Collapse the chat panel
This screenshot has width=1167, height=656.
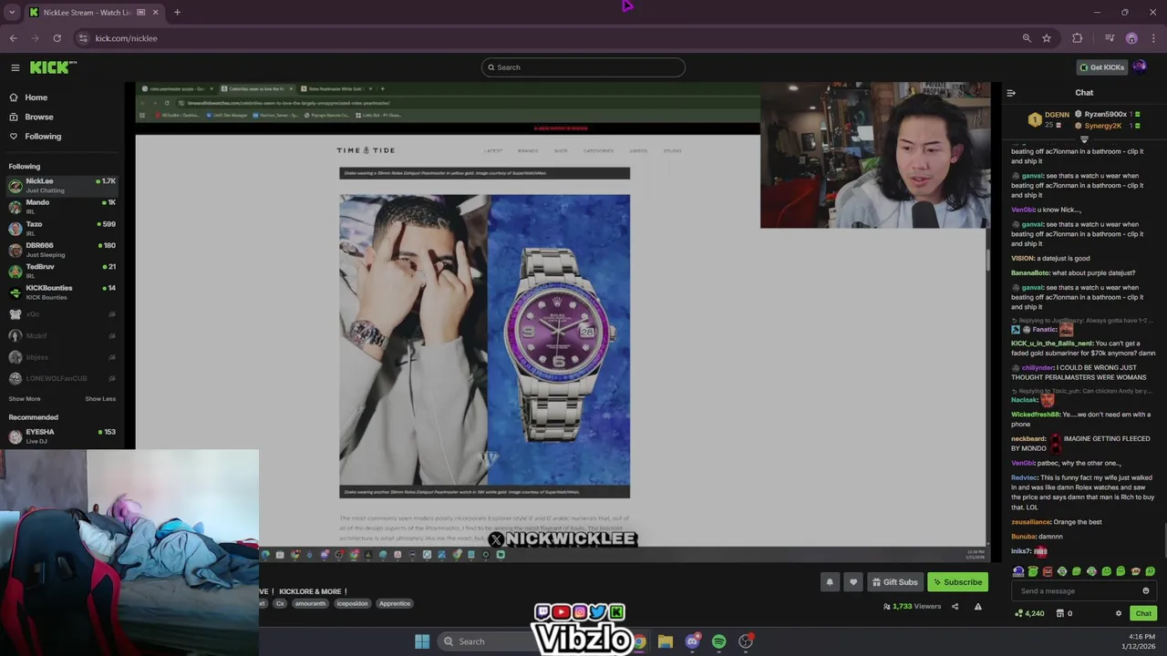click(x=1011, y=93)
